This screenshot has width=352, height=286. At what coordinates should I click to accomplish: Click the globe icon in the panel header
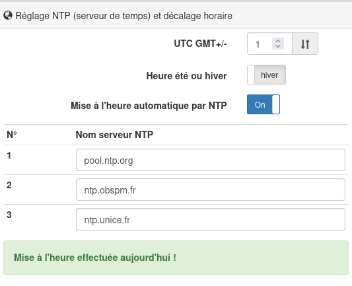[x=8, y=16]
